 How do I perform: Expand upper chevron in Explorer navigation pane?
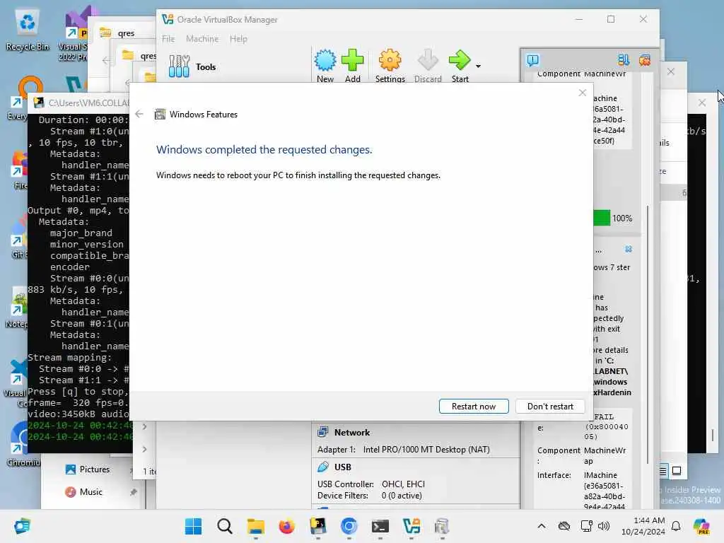[144, 426]
